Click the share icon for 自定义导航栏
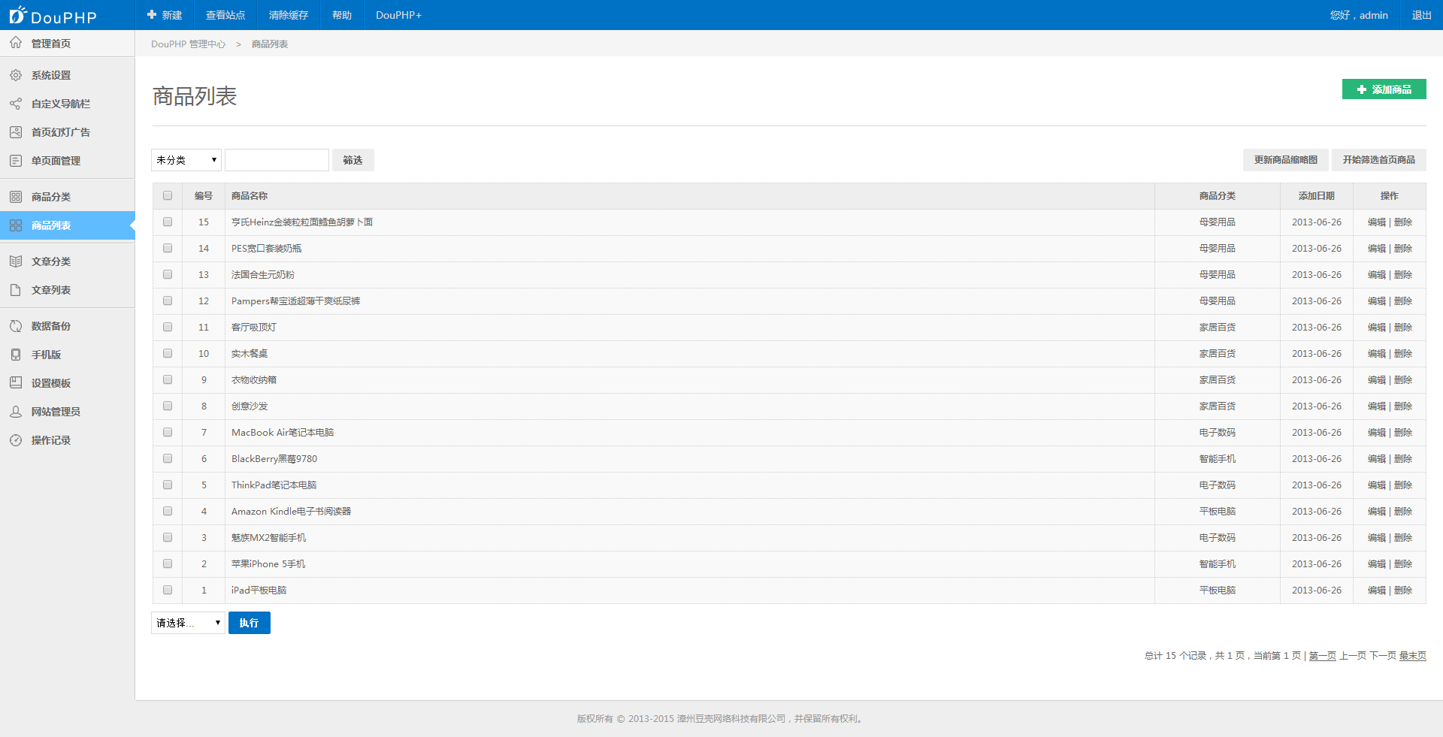 pyautogui.click(x=16, y=104)
